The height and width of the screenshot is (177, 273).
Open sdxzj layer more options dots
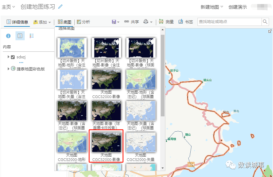[21, 62]
